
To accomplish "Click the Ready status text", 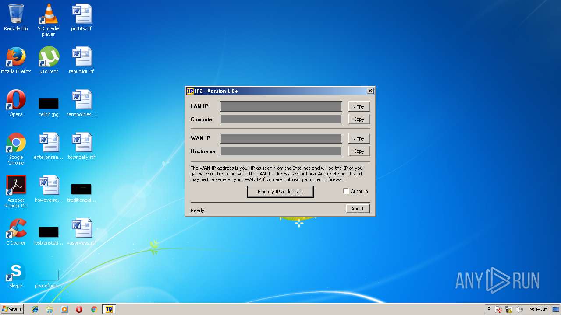I will tap(198, 210).
